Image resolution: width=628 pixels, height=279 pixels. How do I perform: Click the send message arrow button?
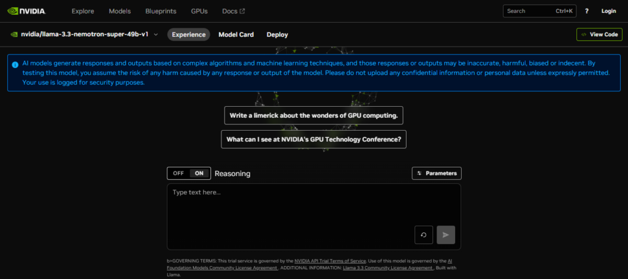coord(446,235)
